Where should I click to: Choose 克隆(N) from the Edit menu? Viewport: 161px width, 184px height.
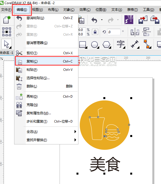point(46,105)
